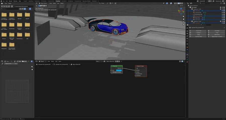226x120 pixels.
Task: Toggle visibility eye for NurbsPath.008
Action: coord(222,14)
